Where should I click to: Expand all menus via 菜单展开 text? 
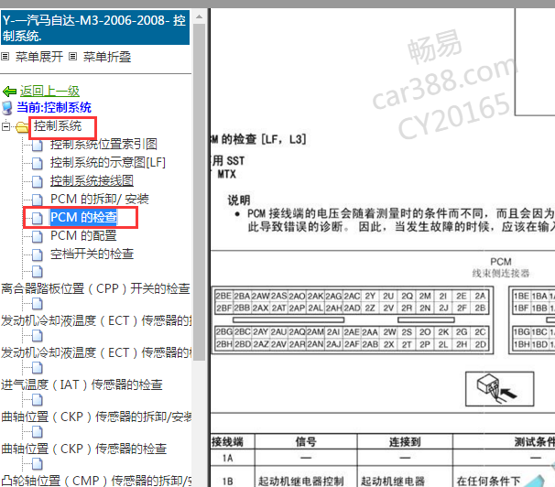39,57
